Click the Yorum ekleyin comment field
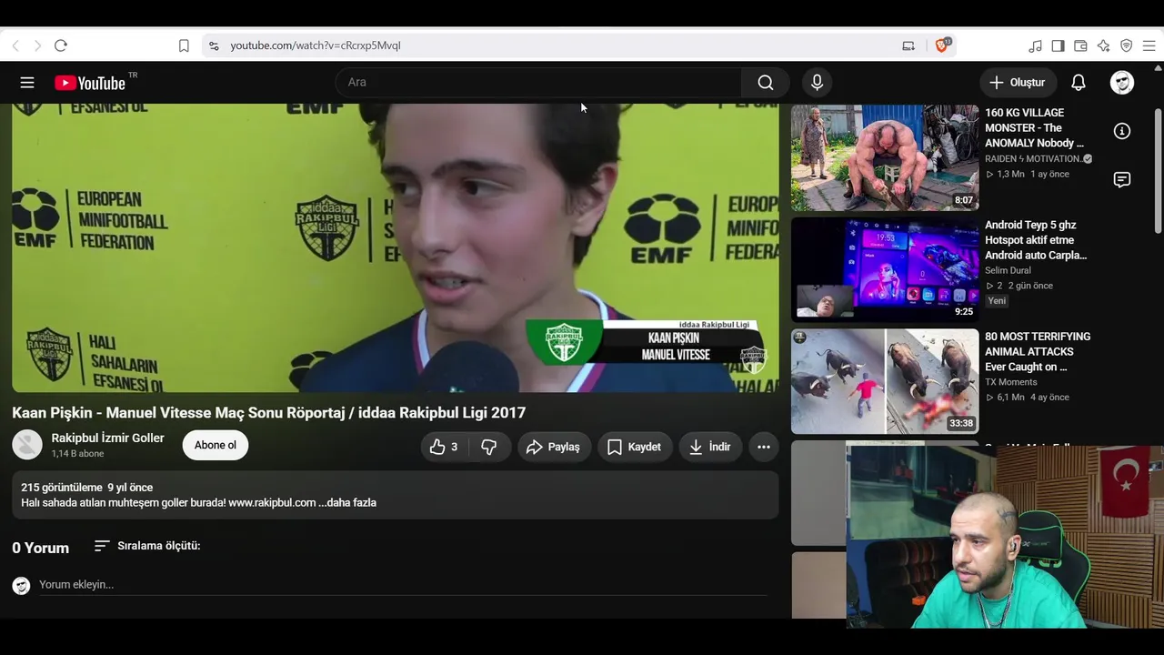 [x=403, y=585]
